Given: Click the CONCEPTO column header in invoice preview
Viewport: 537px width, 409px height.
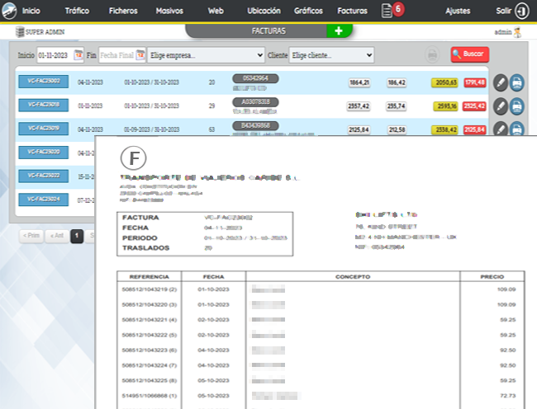Looking at the screenshot, I should coord(353,277).
